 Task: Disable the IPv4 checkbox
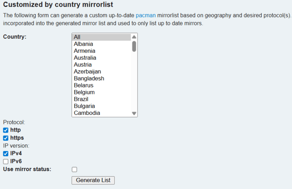(x=5, y=154)
